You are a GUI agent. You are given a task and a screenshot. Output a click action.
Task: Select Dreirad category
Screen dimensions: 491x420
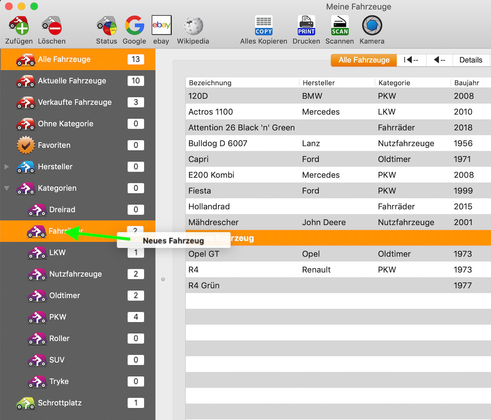coord(78,209)
